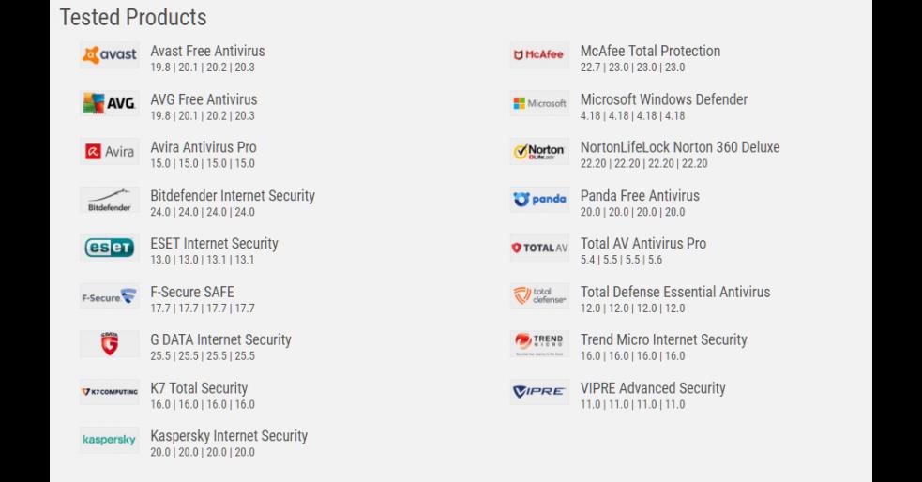922x482 pixels.
Task: Click the McAfee logo icon
Action: [539, 55]
